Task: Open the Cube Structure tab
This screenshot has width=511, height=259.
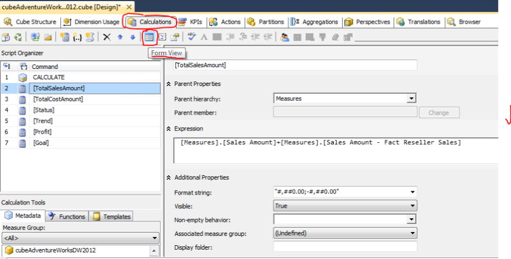Action: coord(30,22)
